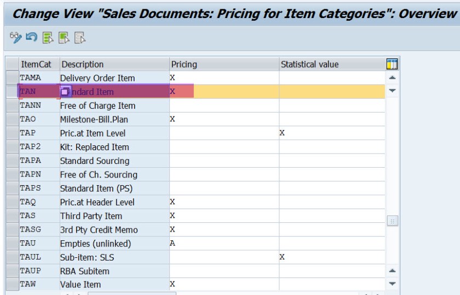
Task: Select the row selector for TANN
Action: [x=12, y=105]
